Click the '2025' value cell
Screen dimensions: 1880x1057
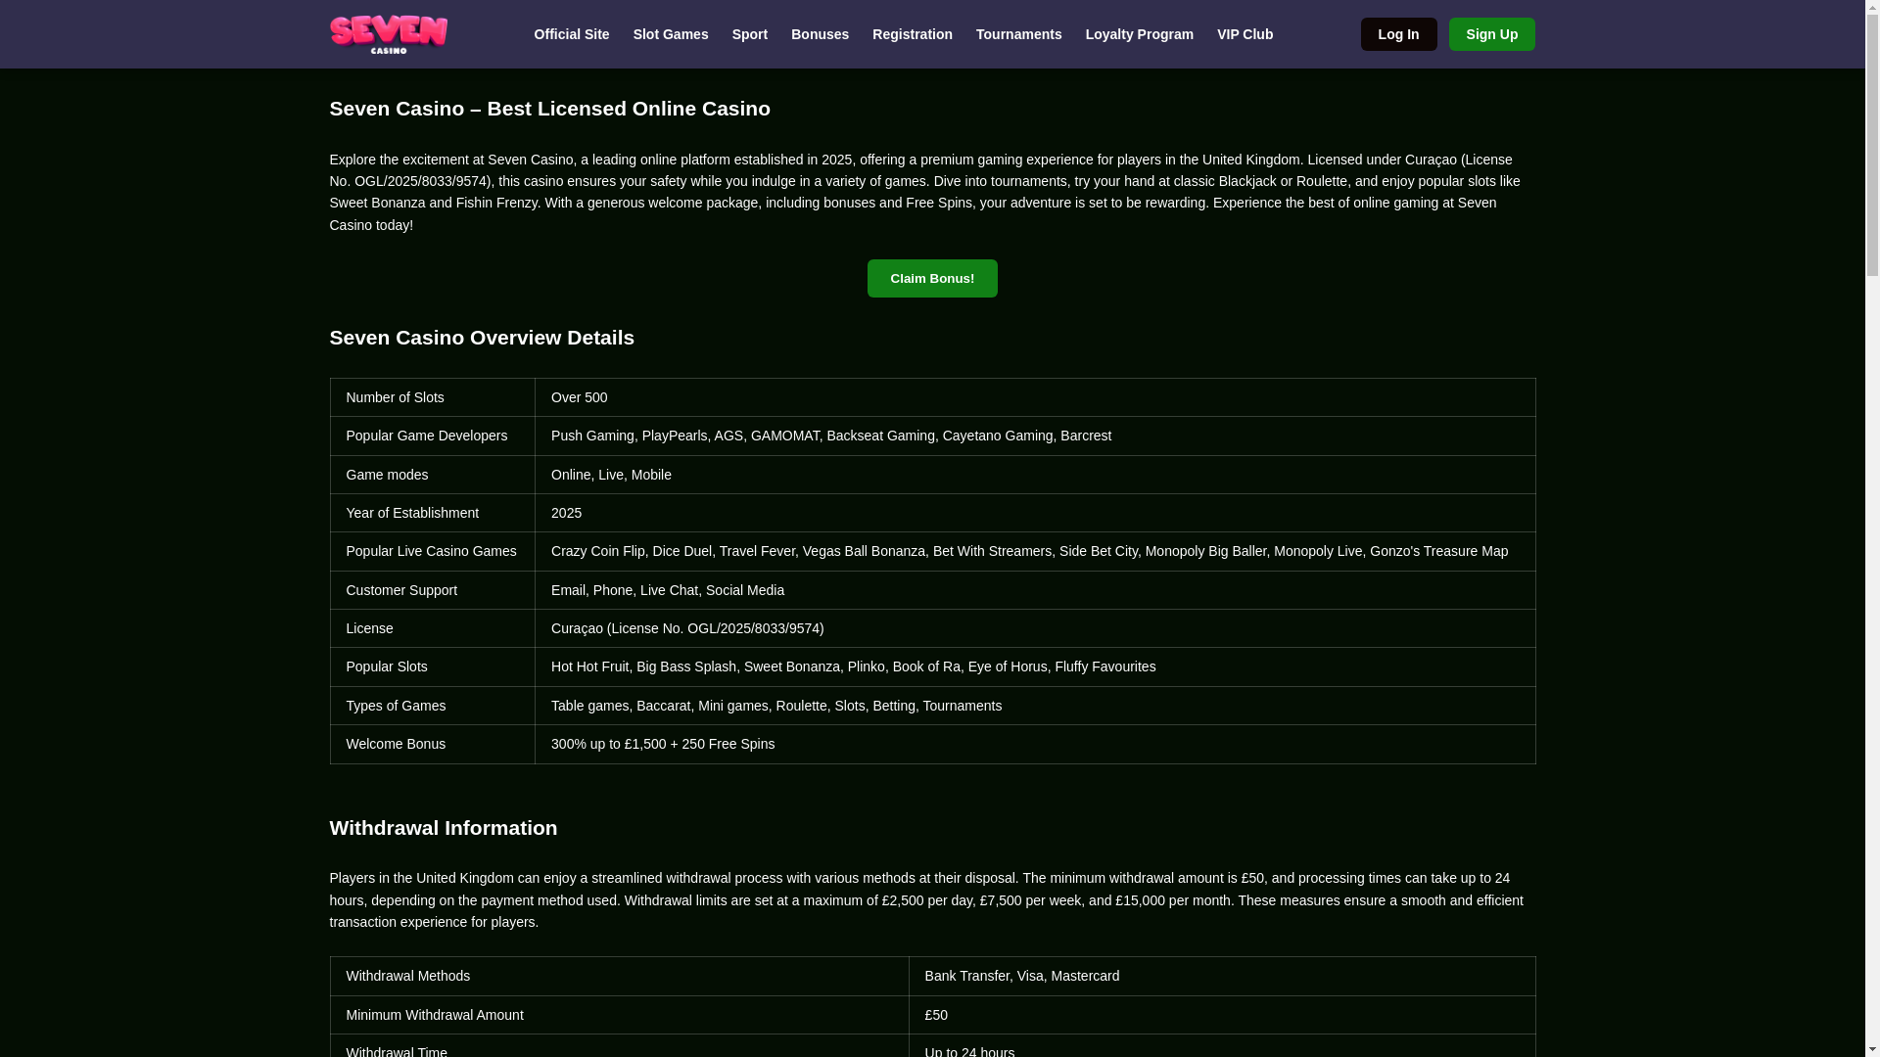point(1035,513)
